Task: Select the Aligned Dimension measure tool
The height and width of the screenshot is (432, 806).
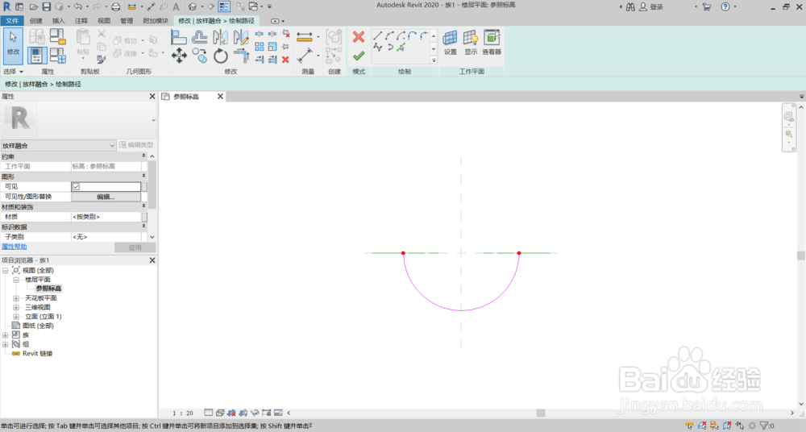Action: coord(305,55)
